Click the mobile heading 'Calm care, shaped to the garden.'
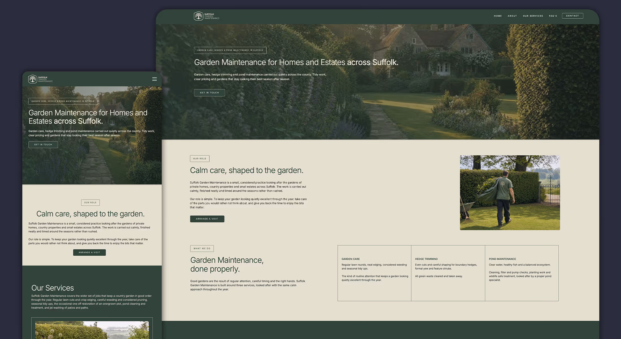The width and height of the screenshot is (621, 339). 90,214
